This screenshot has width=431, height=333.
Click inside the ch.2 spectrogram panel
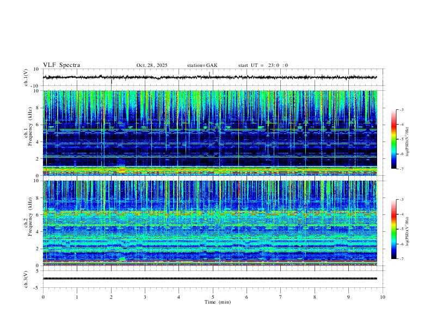tap(210, 223)
